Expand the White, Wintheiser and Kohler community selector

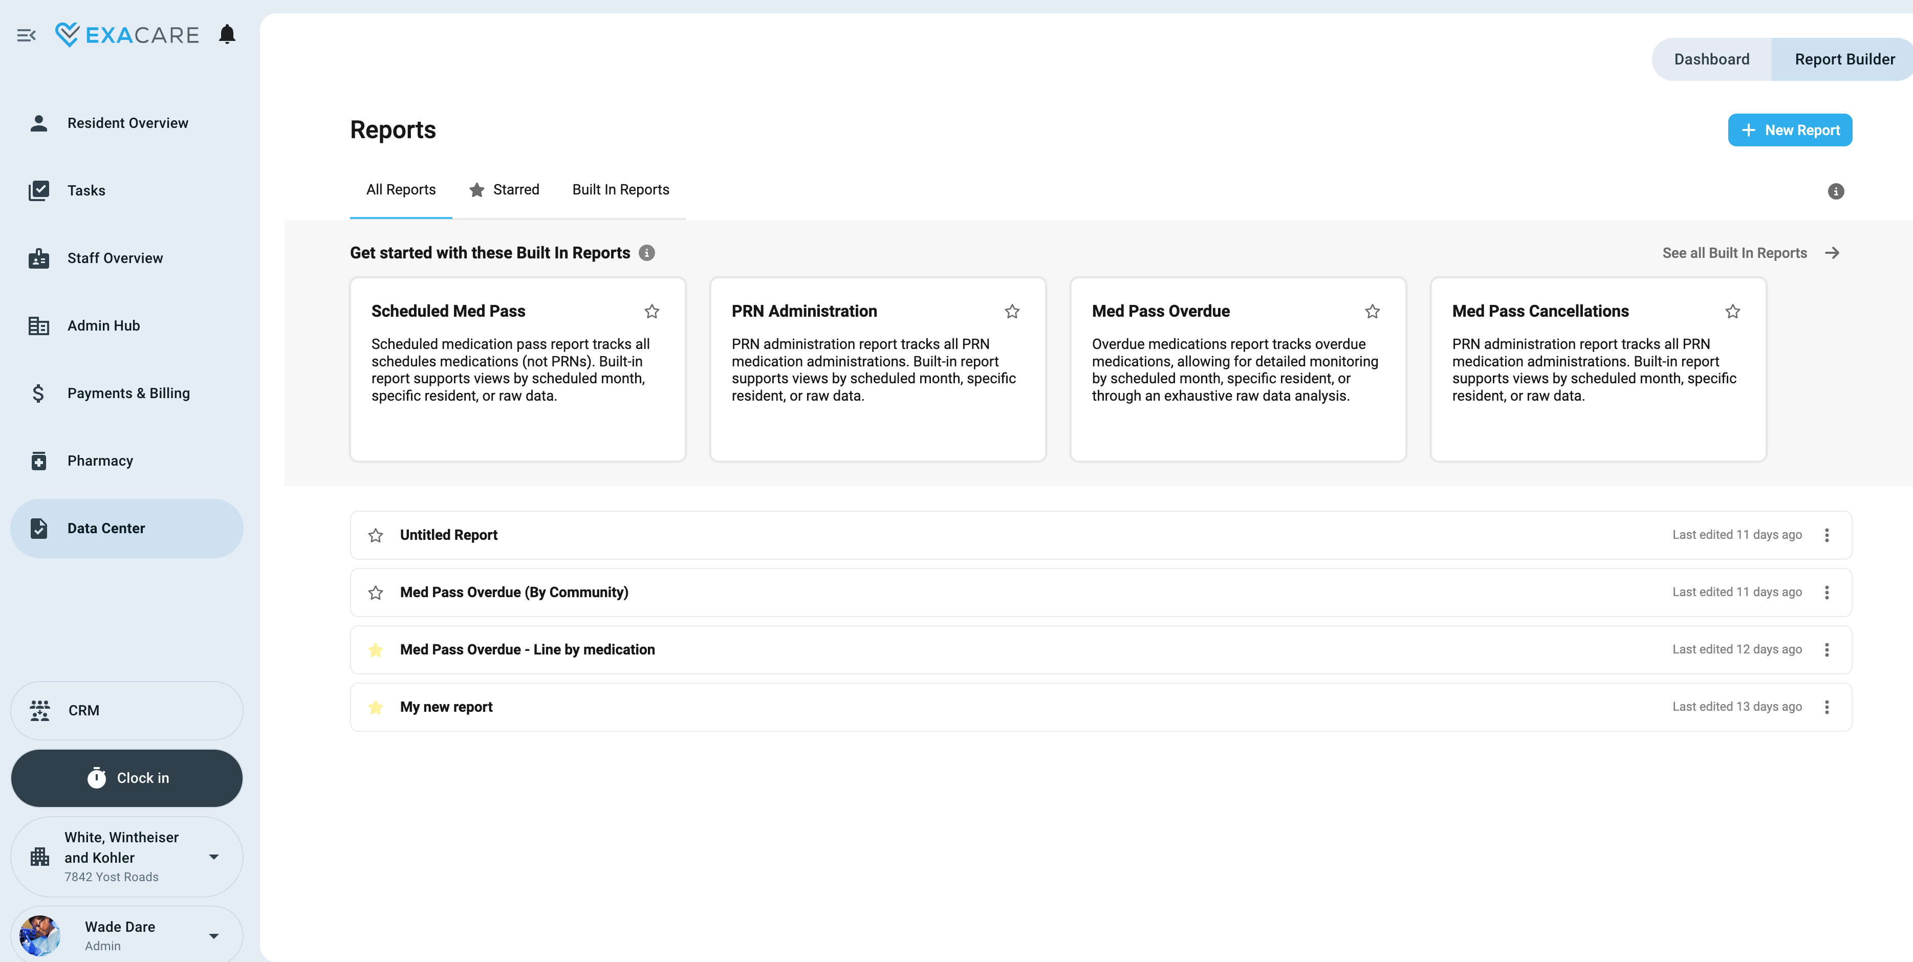214,857
